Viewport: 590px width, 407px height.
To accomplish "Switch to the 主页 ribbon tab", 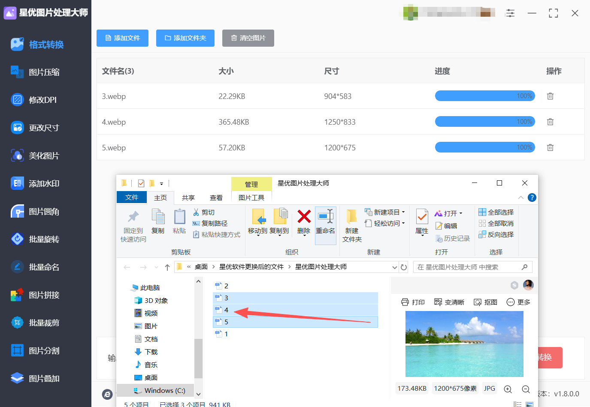I will tap(160, 198).
